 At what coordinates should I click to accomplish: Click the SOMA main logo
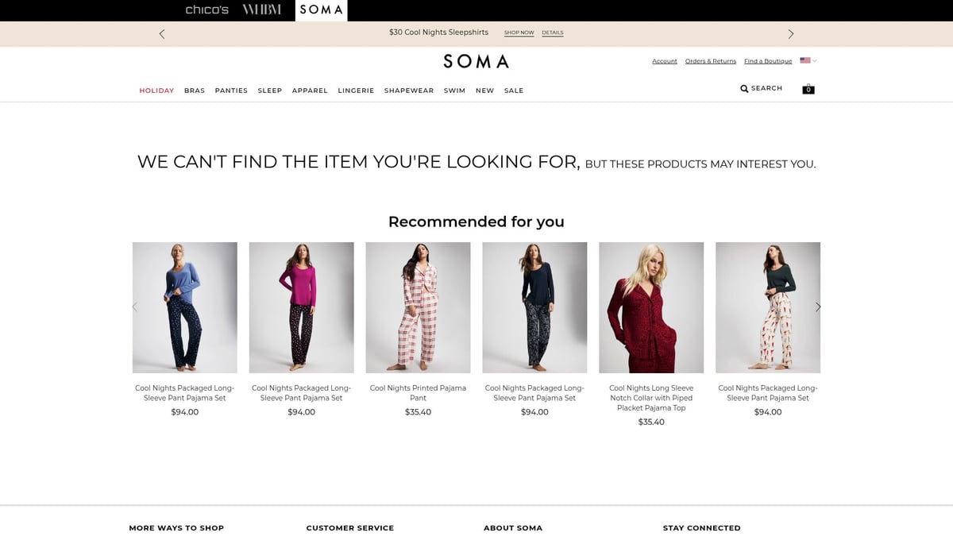pos(476,61)
